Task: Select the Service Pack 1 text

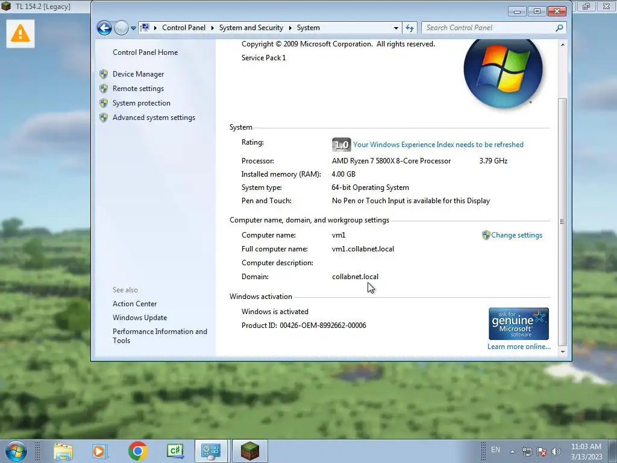Action: click(x=264, y=58)
